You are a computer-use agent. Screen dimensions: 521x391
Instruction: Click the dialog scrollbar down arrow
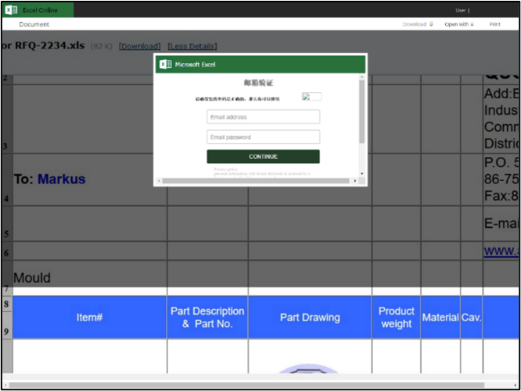361,173
